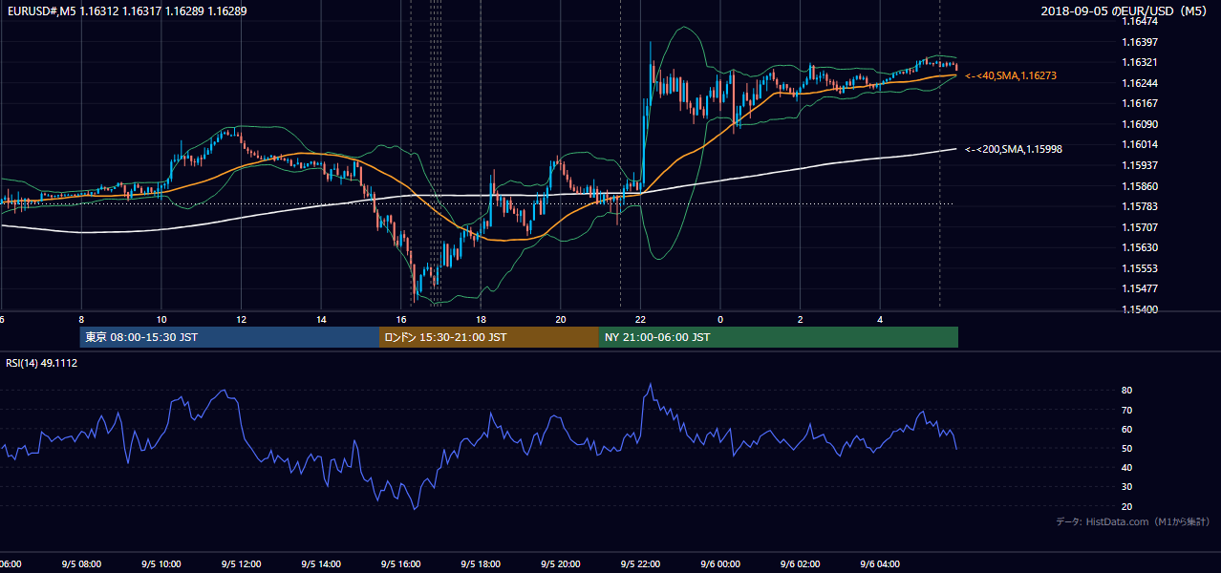Screen dimensions: 1221x573
Task: Click hour label 10 under price chart
Action: tap(161, 320)
